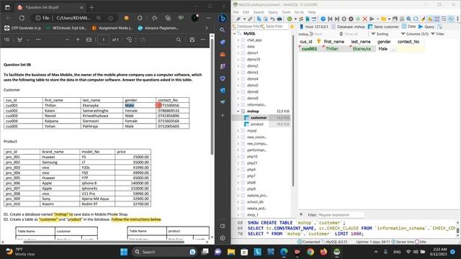Sort by the first_name column header

[334, 42]
